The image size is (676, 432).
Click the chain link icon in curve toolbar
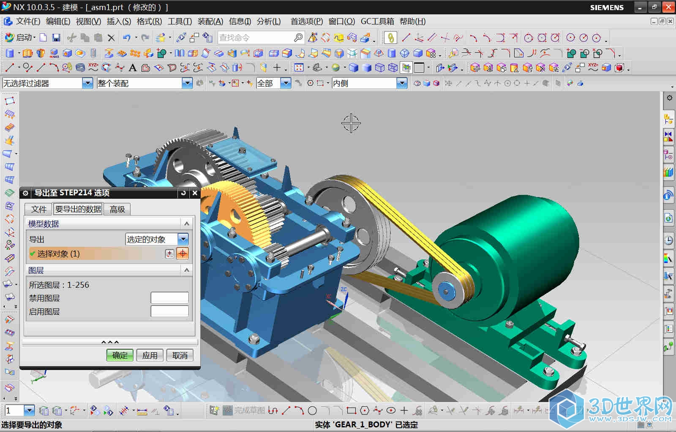point(391,38)
